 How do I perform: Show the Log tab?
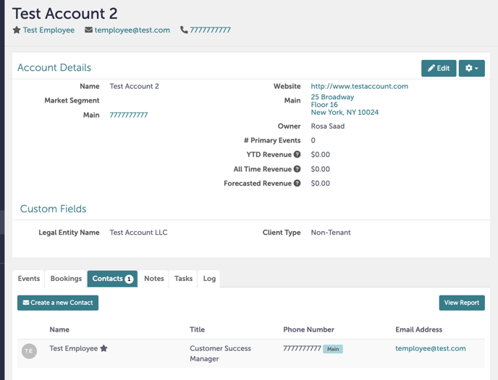click(209, 279)
